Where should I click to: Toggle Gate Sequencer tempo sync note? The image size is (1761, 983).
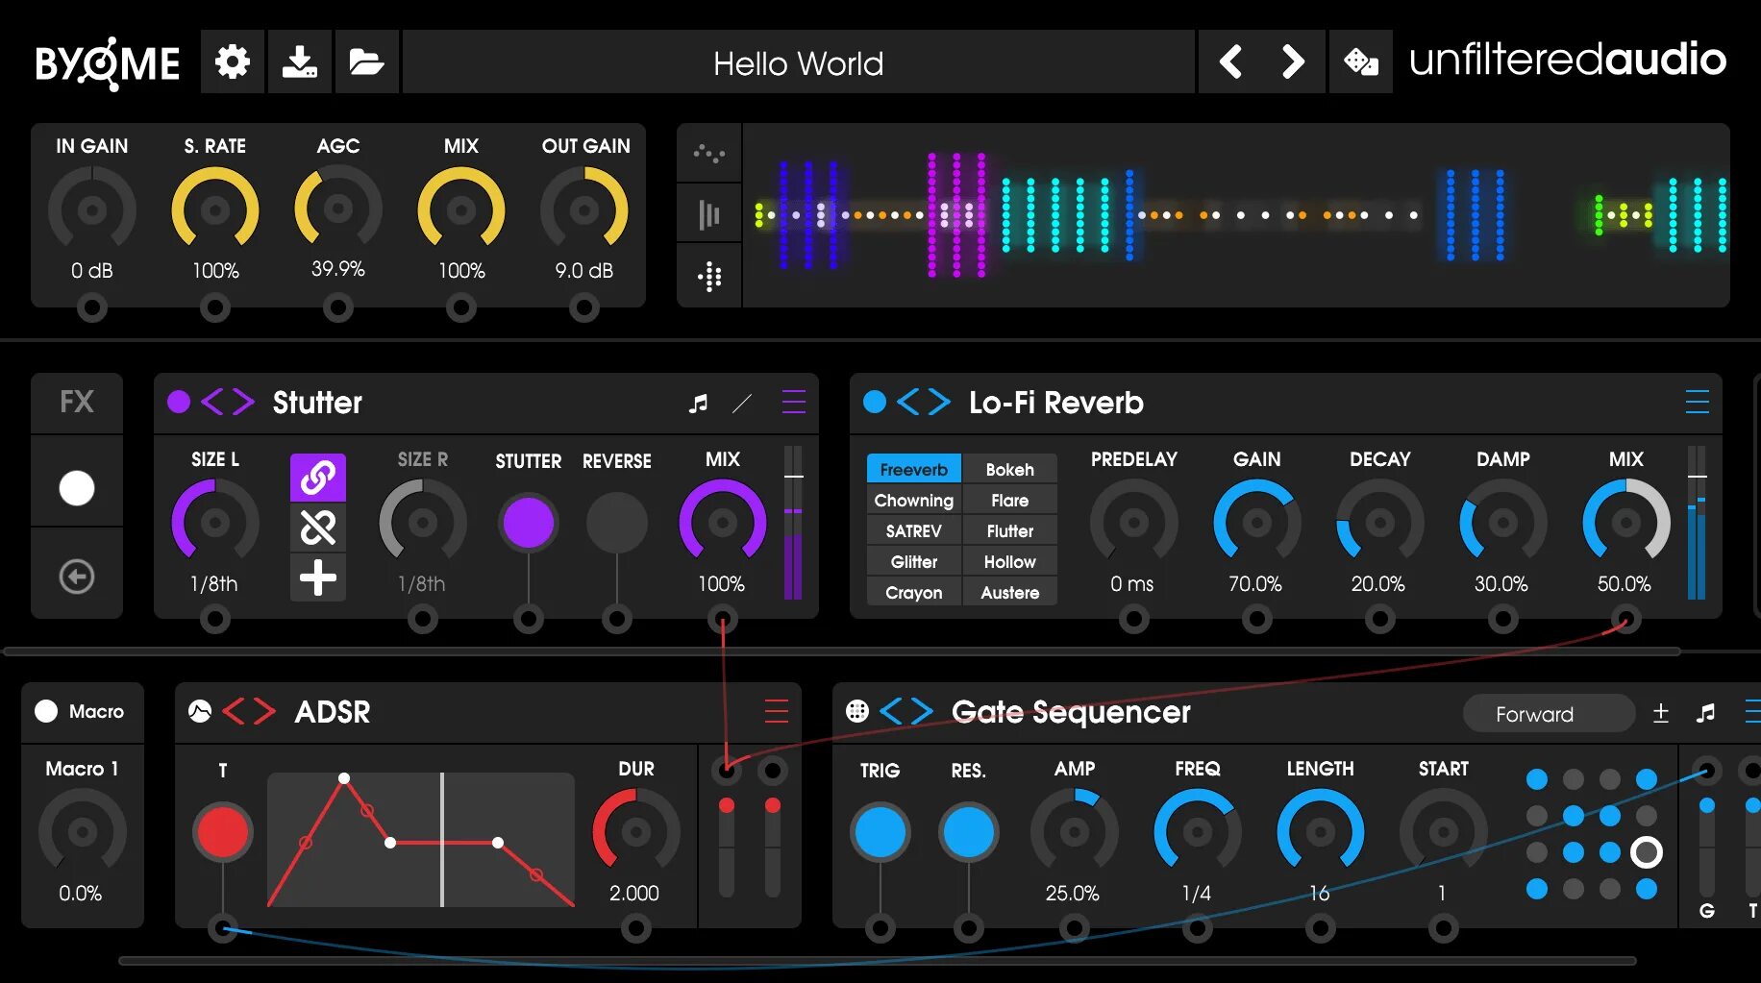click(1706, 713)
